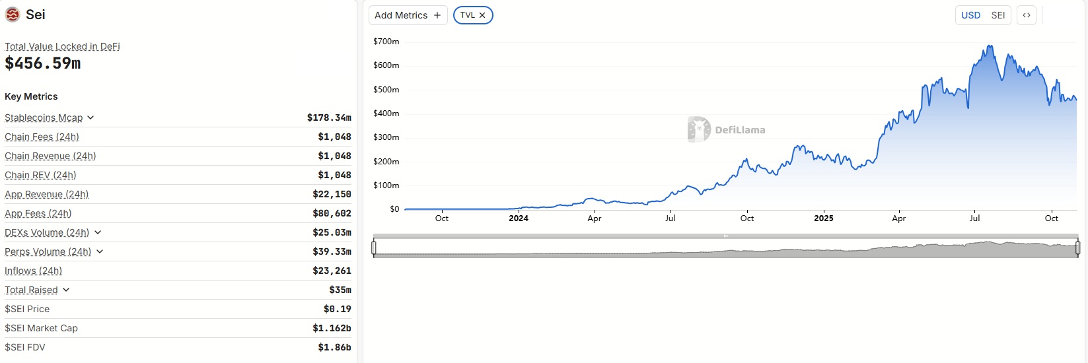Click the $39.33m perps volume value

[332, 251]
